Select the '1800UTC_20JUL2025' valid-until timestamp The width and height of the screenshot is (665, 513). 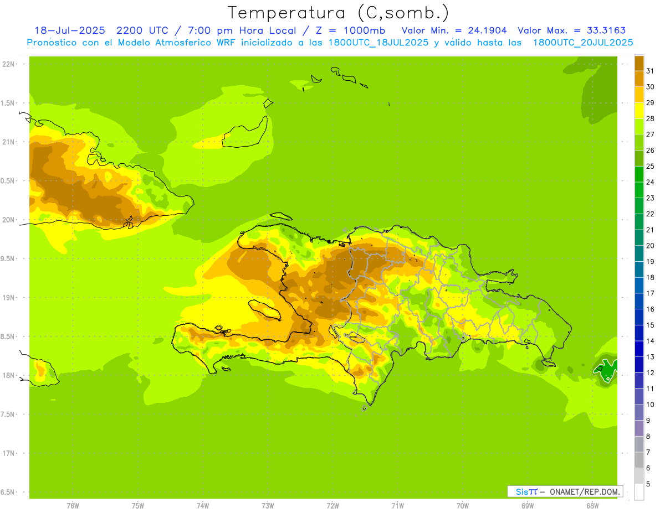(x=583, y=43)
